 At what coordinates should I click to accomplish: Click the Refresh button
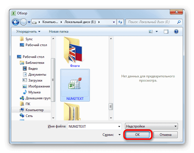(x=120, y=22)
